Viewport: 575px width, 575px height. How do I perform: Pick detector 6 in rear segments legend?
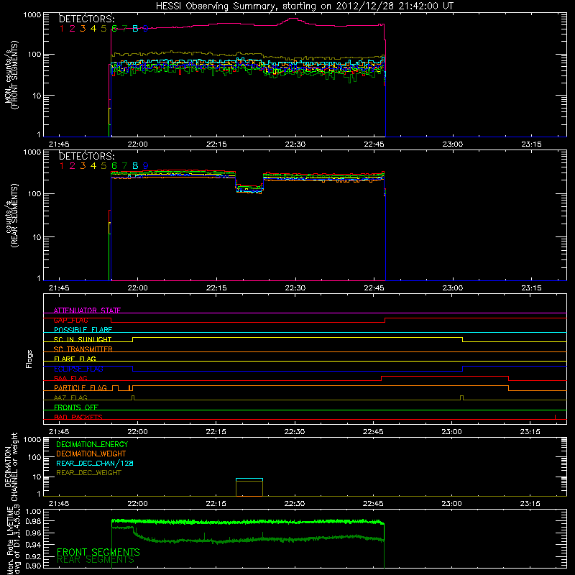click(114, 166)
